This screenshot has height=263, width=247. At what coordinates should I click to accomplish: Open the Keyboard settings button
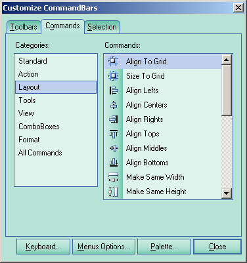coord(43,247)
